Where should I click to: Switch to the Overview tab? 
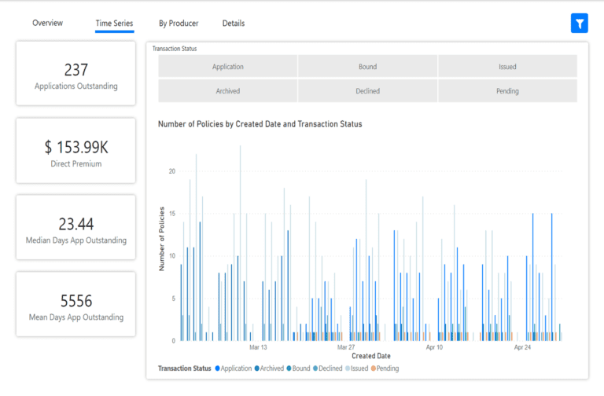click(47, 24)
